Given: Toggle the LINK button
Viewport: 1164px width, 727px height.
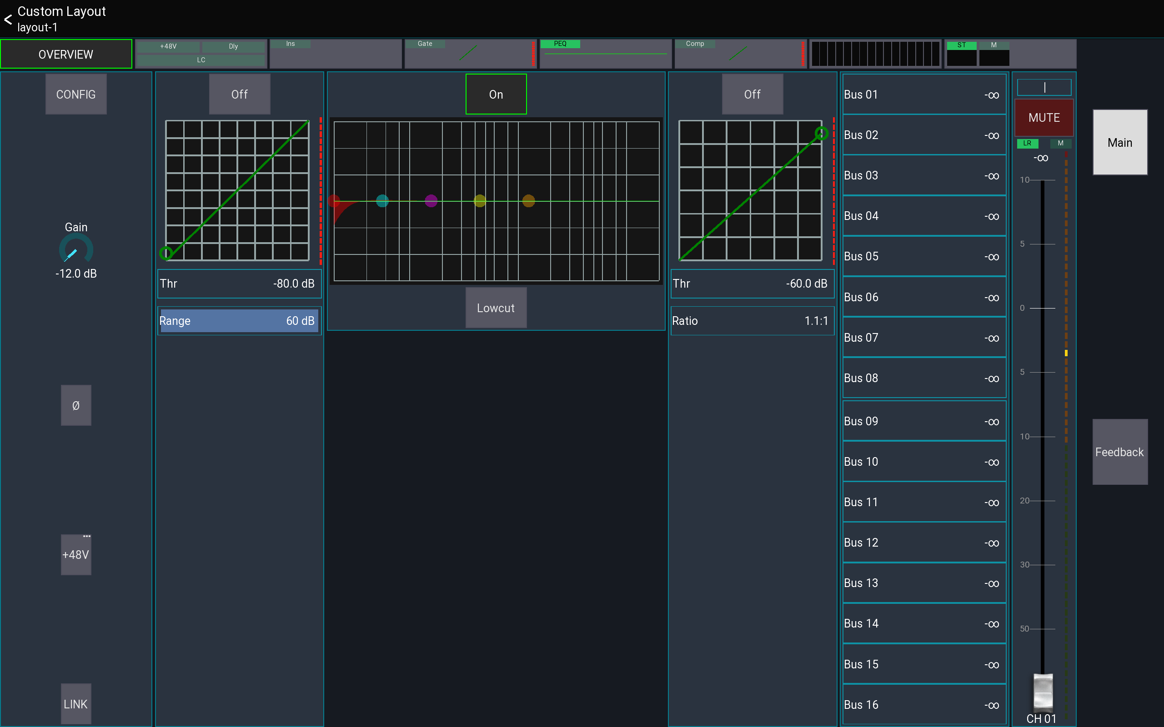Looking at the screenshot, I should [76, 704].
